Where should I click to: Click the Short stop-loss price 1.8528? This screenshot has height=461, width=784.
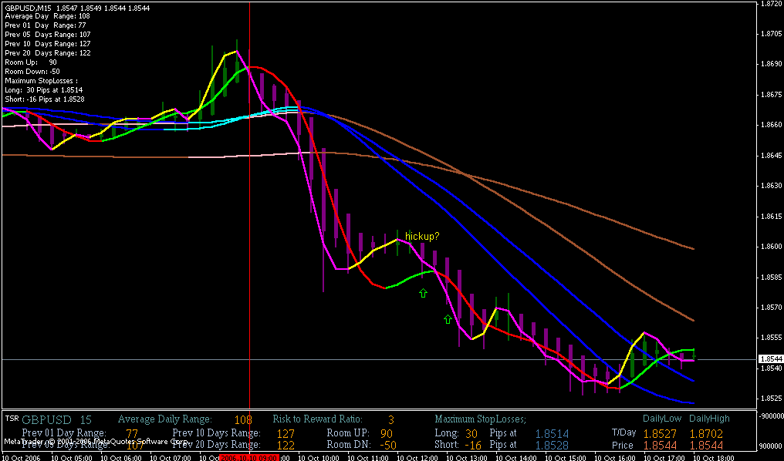click(552, 446)
